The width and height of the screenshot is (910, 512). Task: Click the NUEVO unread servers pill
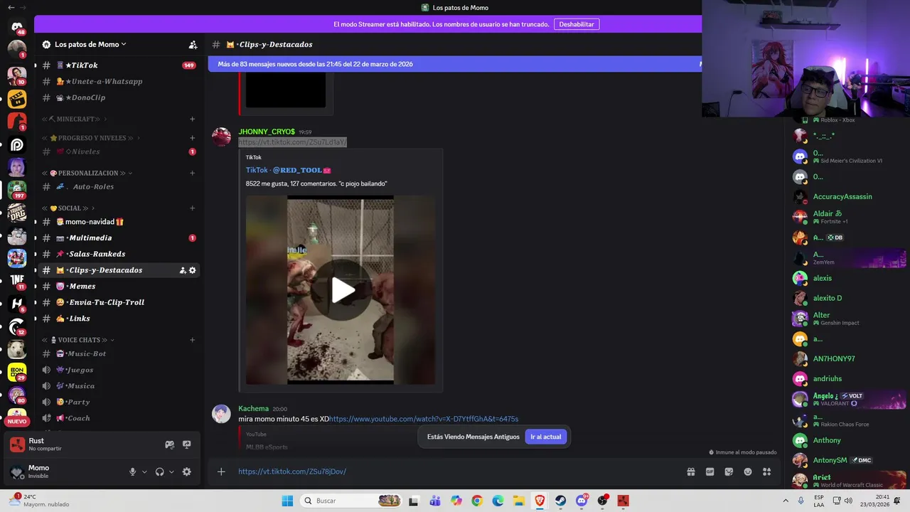[x=17, y=422]
